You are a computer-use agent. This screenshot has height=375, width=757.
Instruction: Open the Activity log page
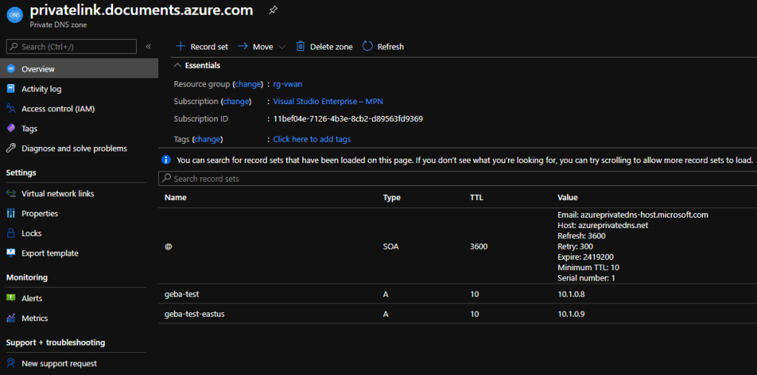click(41, 89)
